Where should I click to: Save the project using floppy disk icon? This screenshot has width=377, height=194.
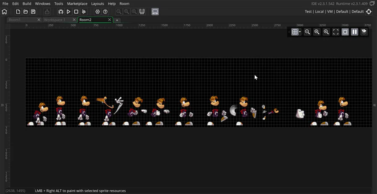point(33,12)
